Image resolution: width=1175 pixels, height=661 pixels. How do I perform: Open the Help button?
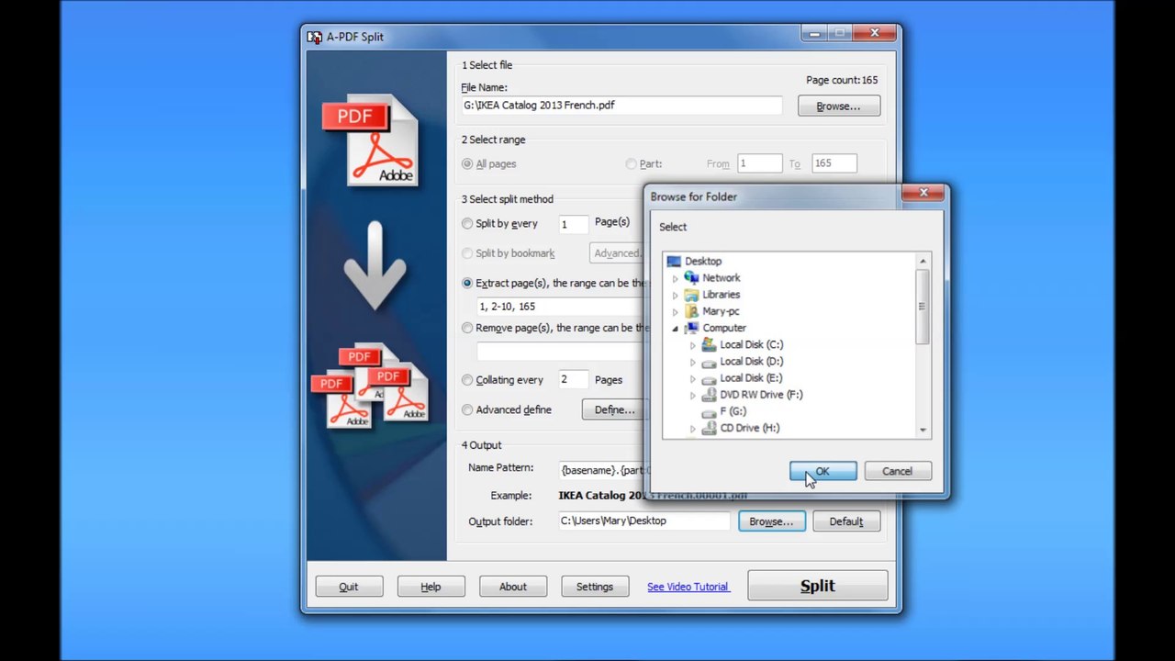click(x=431, y=587)
